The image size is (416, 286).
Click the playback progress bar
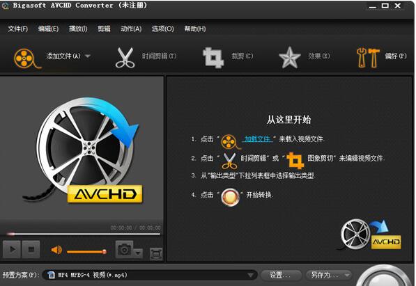pos(83,234)
